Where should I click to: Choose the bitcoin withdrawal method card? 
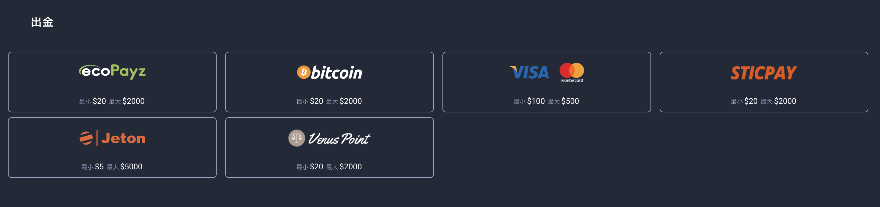(x=329, y=82)
